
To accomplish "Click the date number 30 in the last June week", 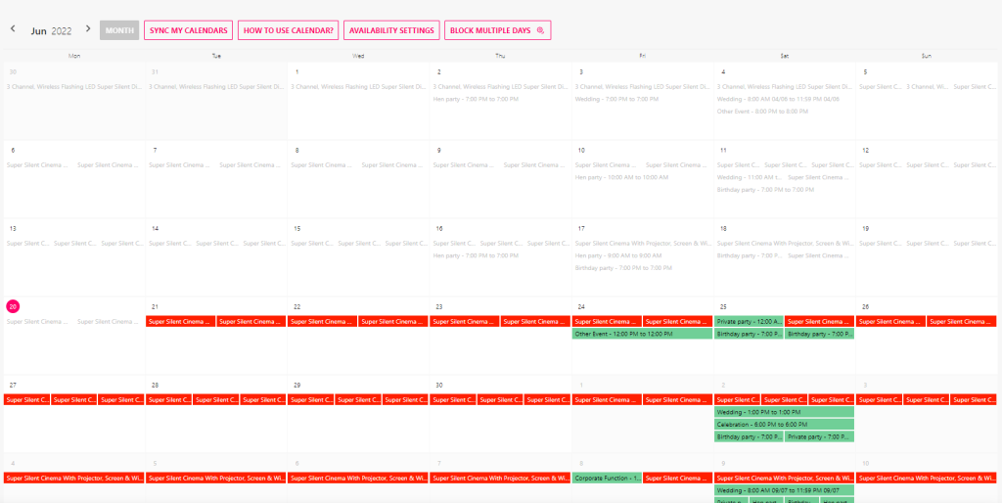I will (440, 385).
